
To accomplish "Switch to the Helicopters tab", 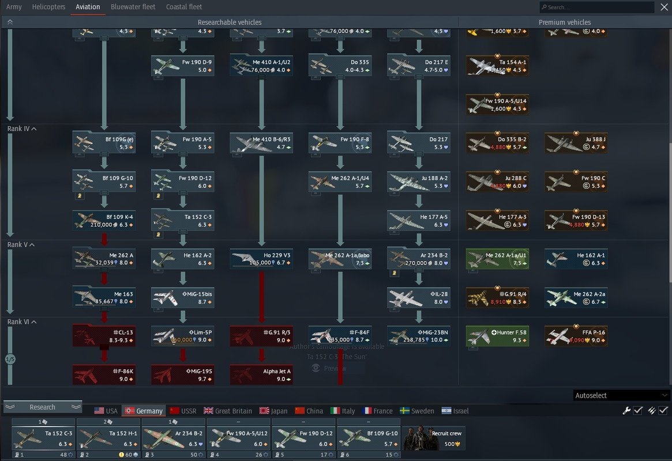I will (48, 7).
